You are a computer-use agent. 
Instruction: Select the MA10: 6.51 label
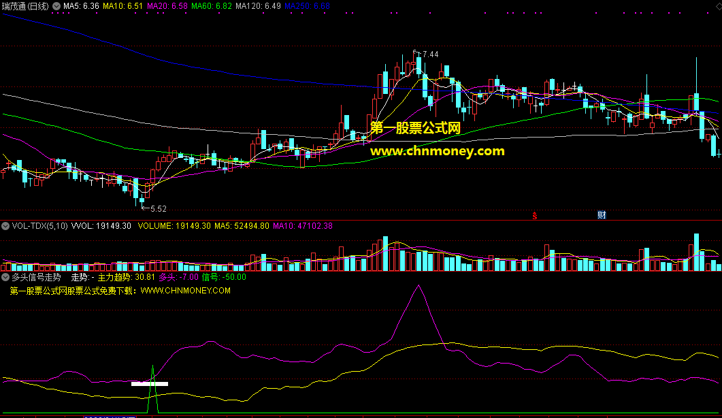[122, 6]
